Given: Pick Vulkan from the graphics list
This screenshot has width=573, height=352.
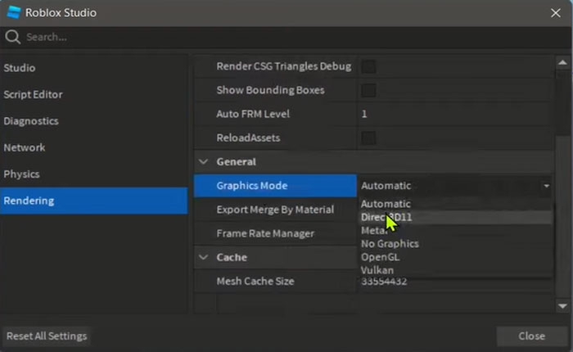Looking at the screenshot, I should [455, 270].
